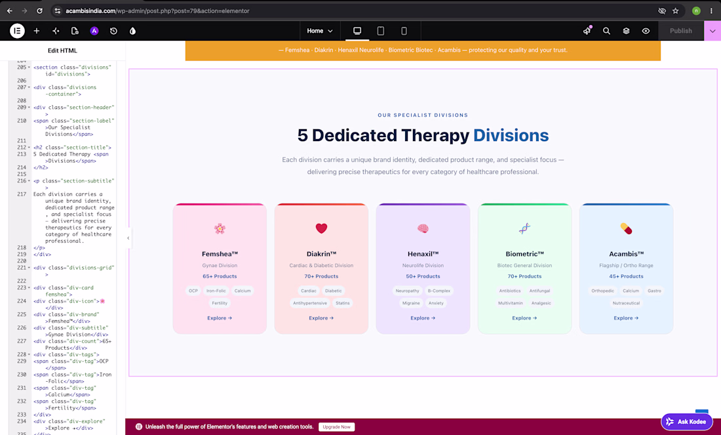
Task: Open What's New notifications megaphone
Action: click(x=587, y=31)
